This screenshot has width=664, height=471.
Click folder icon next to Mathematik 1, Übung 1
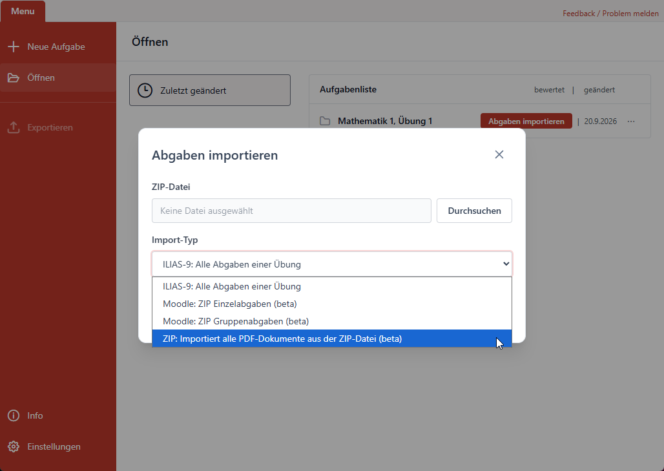[325, 121]
